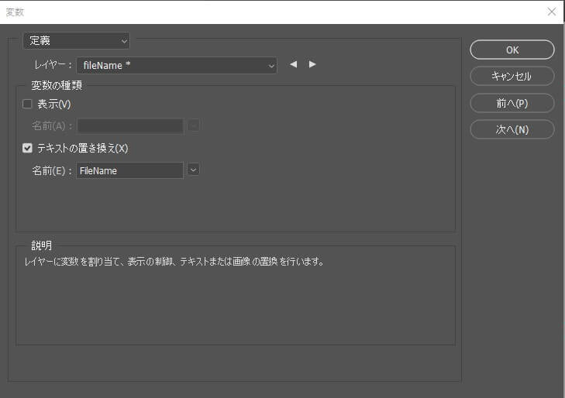Open the レイヤー fileName dropdown

177,66
